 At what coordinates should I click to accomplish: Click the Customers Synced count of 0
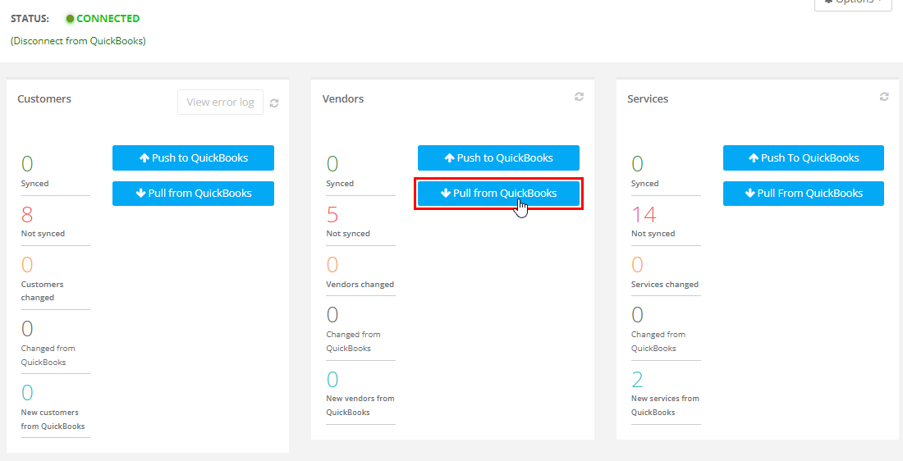(x=27, y=164)
